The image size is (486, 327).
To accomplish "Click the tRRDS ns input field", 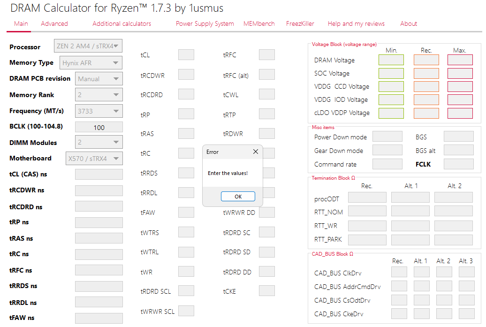I will (99, 286).
